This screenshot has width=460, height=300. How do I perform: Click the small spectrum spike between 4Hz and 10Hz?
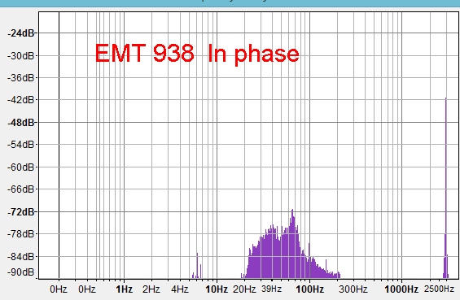pos(197,265)
